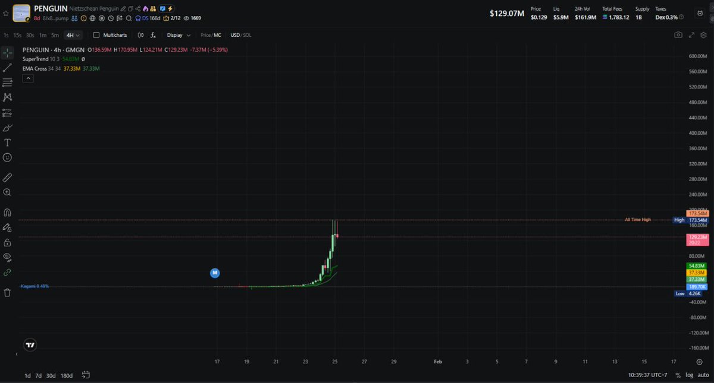Image resolution: width=714 pixels, height=383 pixels.
Task: Select the trend line drawing tool
Action: 8,68
